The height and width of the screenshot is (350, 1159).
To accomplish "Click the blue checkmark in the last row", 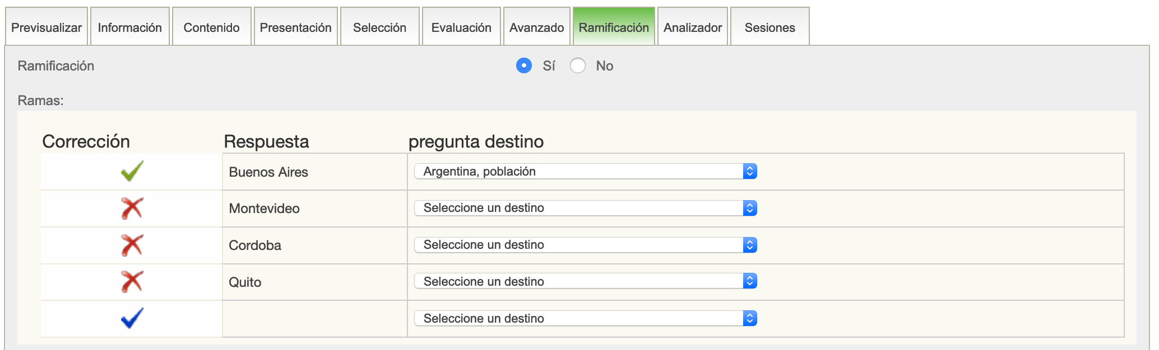I will pyautogui.click(x=132, y=319).
